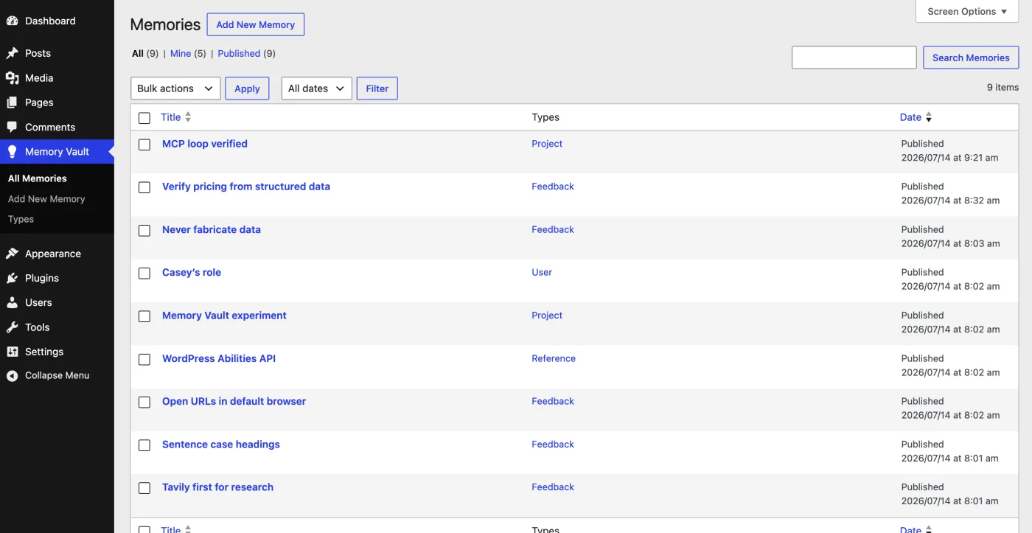Sort by Date using top header arrows
Viewport: 1032px width, 533px height.
click(x=929, y=117)
